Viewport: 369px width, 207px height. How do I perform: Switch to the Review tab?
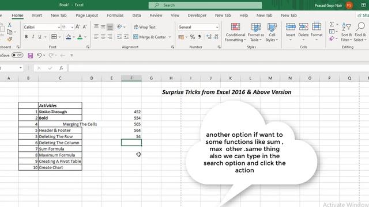coord(156,16)
